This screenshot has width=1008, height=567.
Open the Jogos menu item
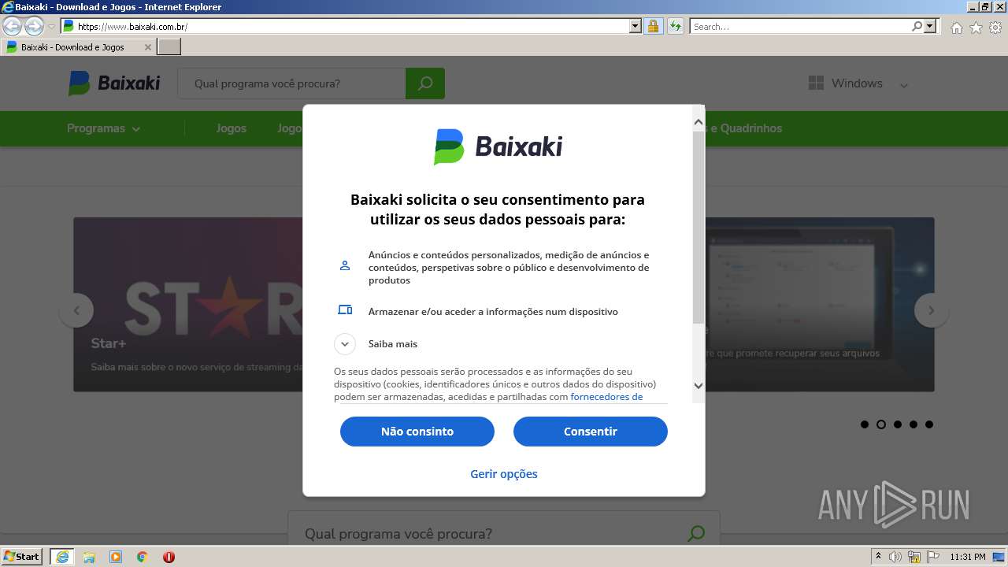click(x=231, y=128)
